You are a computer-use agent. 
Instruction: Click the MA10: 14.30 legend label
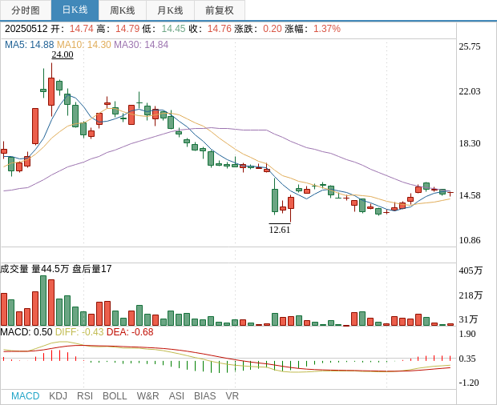83,45
